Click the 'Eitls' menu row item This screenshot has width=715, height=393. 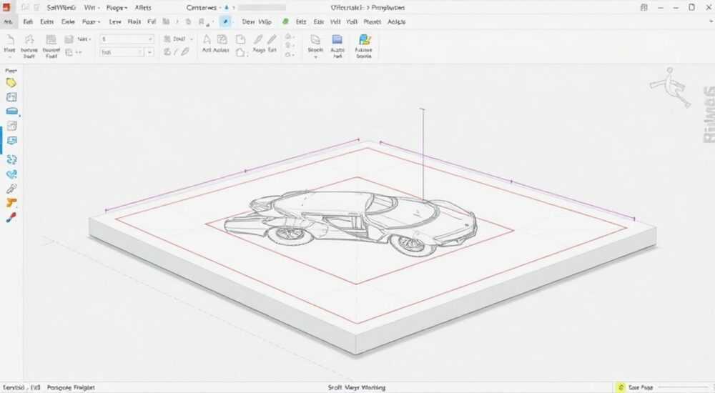301,21
